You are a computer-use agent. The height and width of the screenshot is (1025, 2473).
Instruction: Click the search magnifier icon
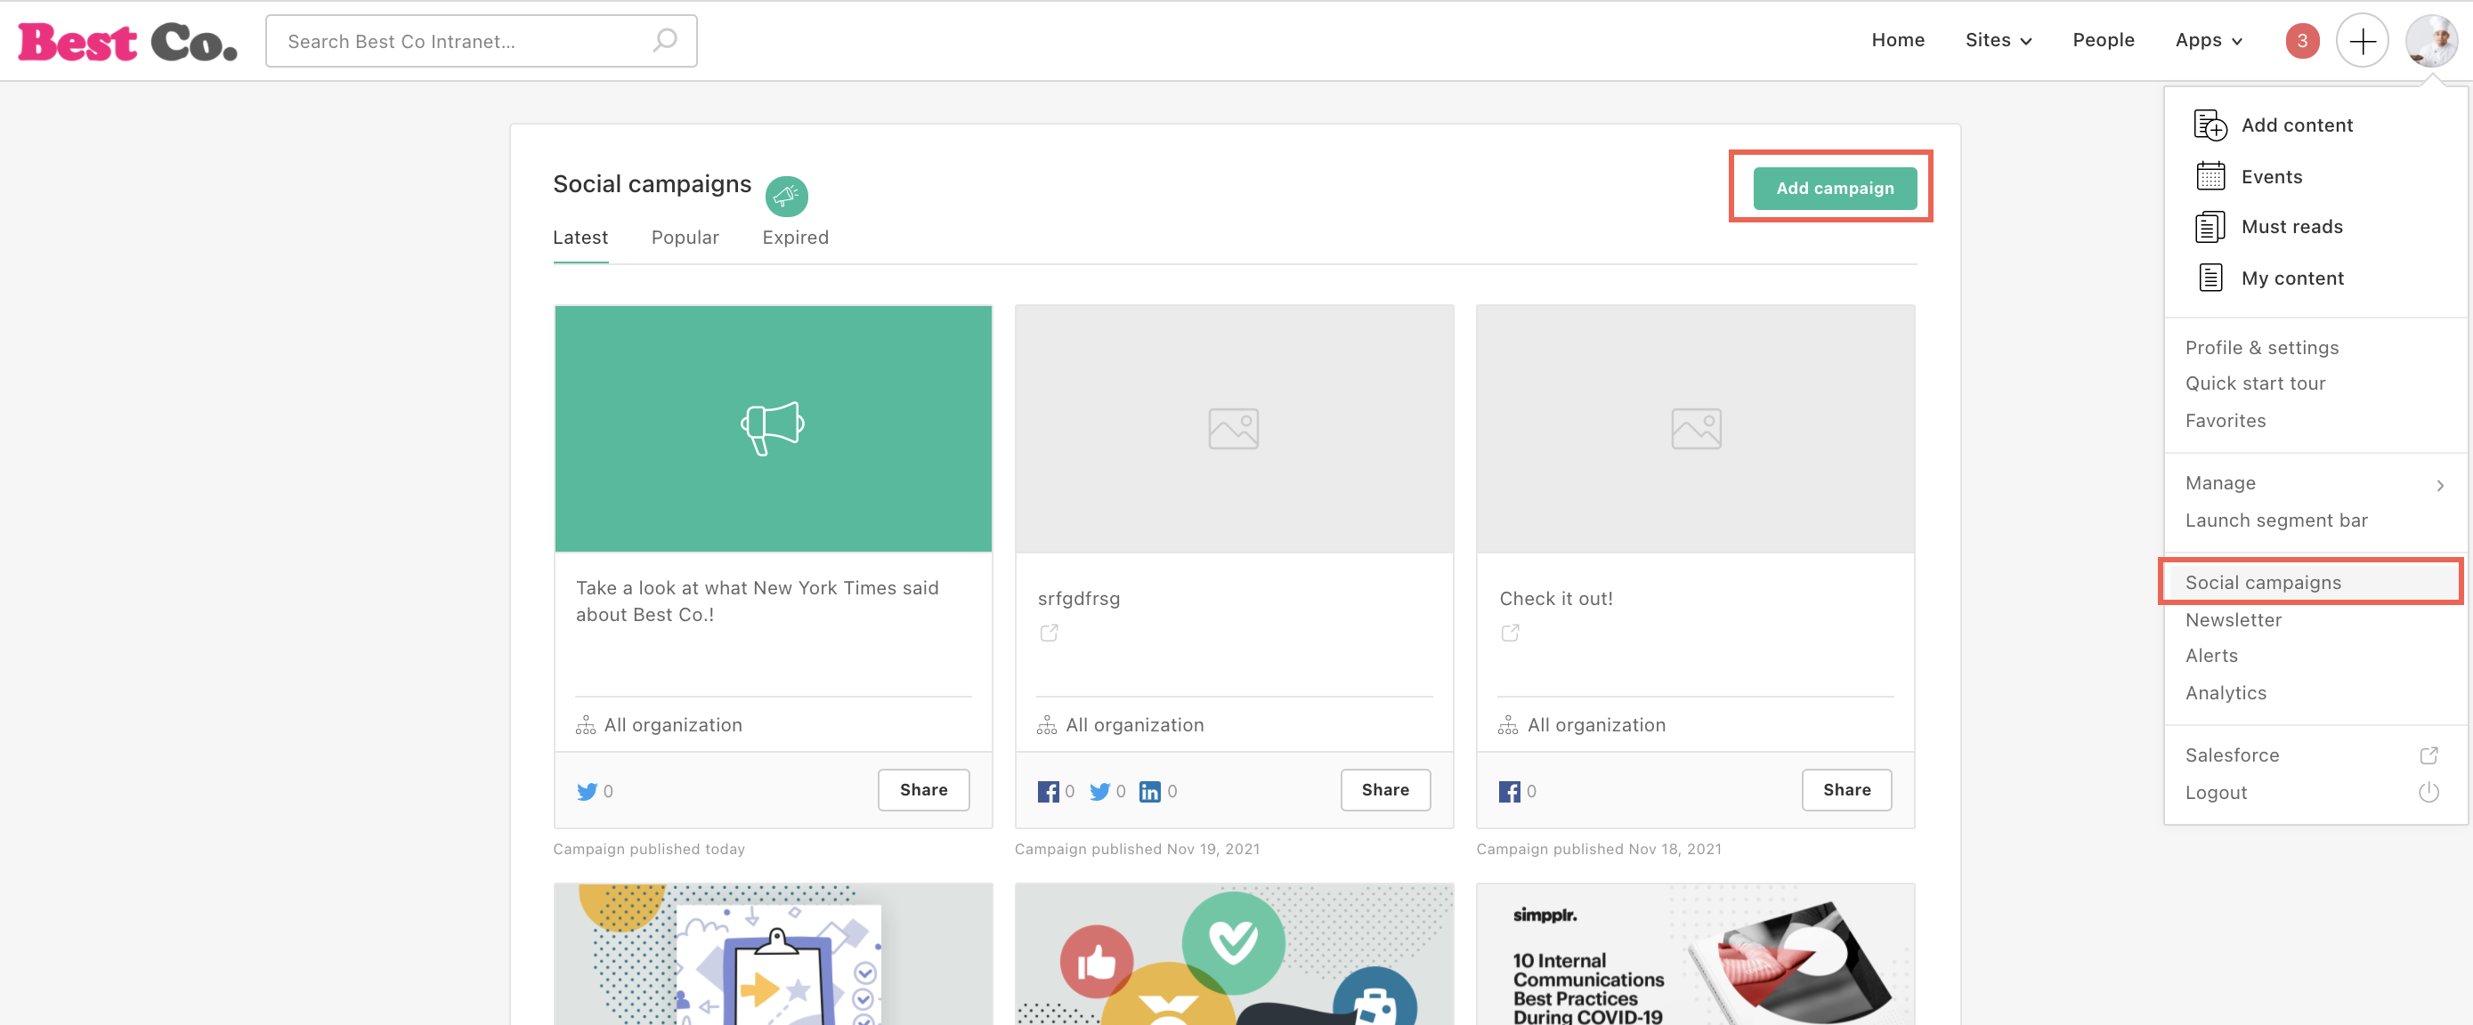[x=664, y=40]
